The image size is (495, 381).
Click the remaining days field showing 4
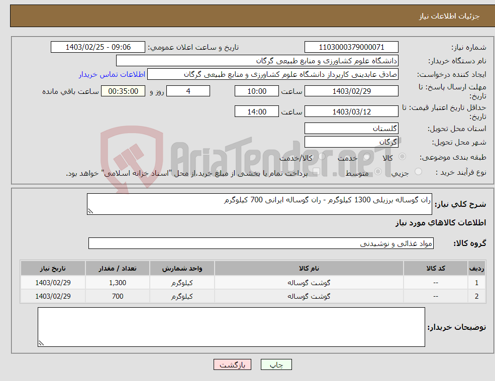188,91
